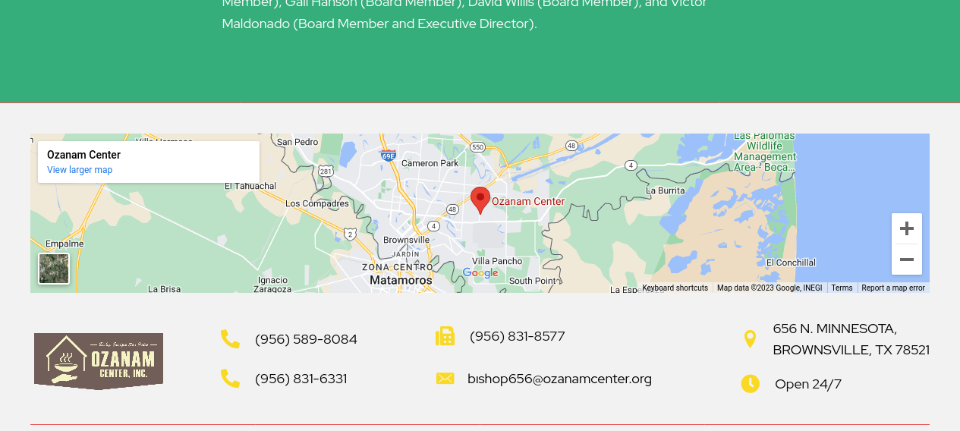The image size is (960, 431).
Task: Email bishop656@ozanamcenter.org
Action: [x=559, y=379]
